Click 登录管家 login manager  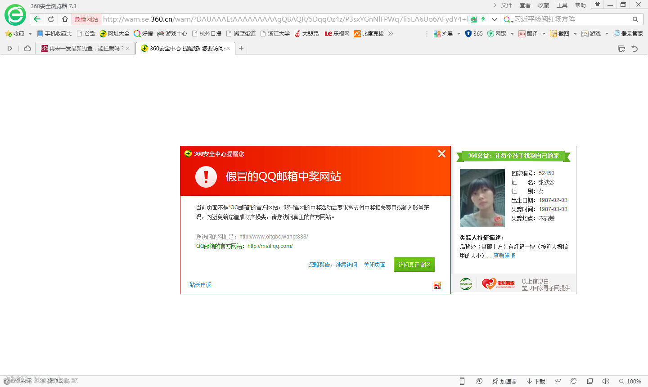click(x=628, y=34)
